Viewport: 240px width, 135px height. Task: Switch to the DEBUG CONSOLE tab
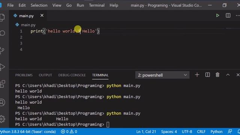(72, 75)
